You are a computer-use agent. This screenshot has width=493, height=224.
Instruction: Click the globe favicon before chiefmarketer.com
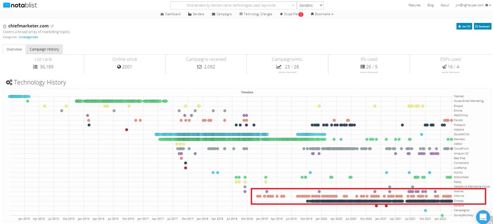click(5, 26)
